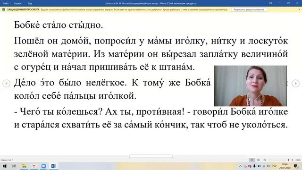Click the volume tray icon
Image resolution: width=302 pixels, height=170 pixels.
268,166
